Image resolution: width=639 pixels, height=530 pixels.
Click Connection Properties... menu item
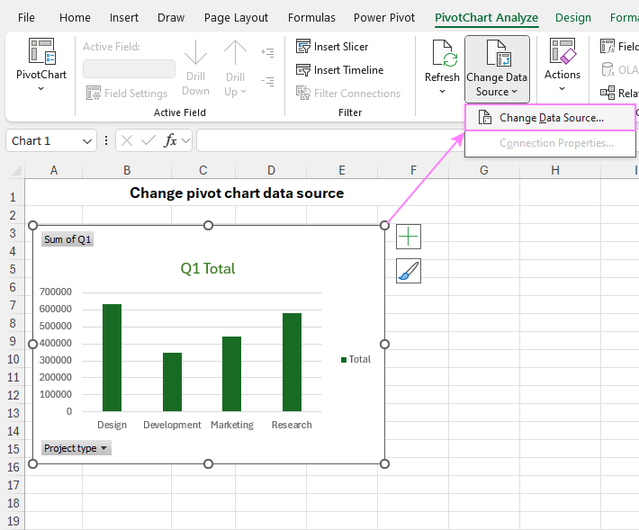pos(550,143)
